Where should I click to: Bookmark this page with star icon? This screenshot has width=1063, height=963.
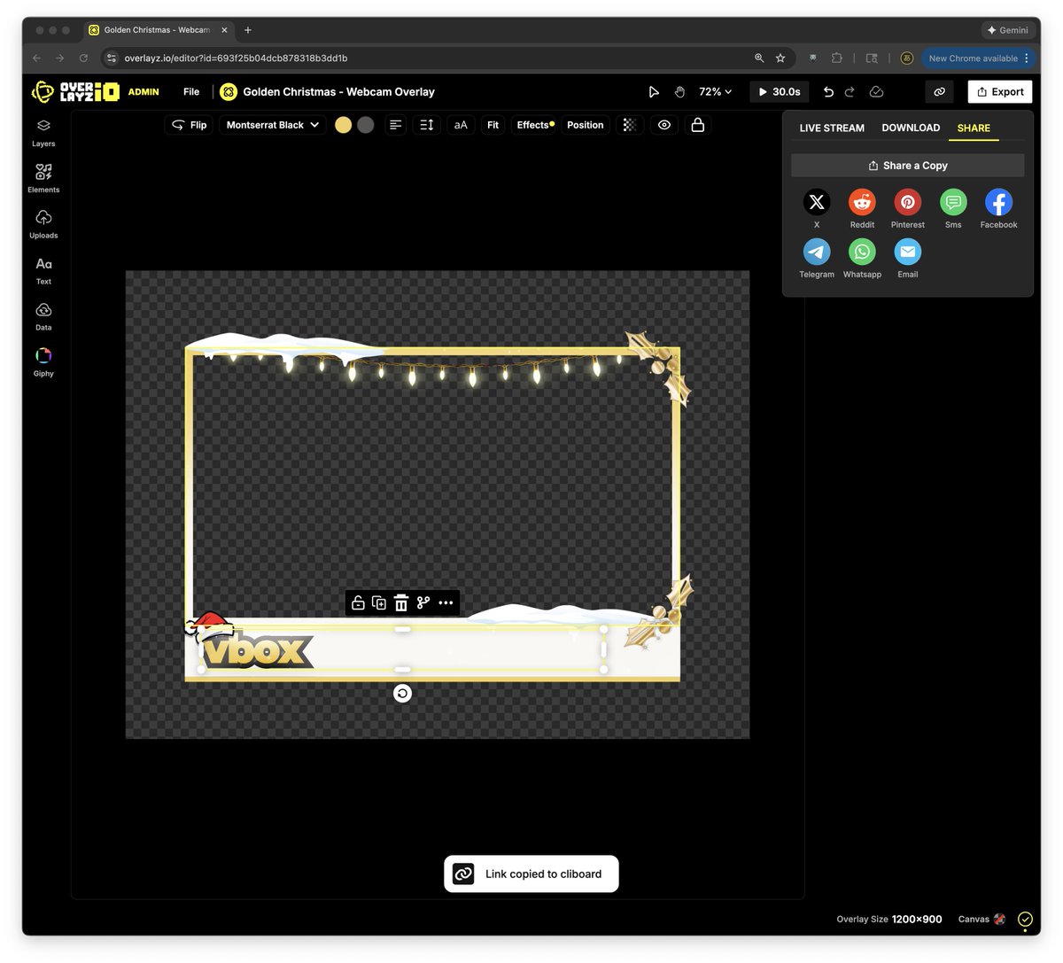[x=780, y=58]
